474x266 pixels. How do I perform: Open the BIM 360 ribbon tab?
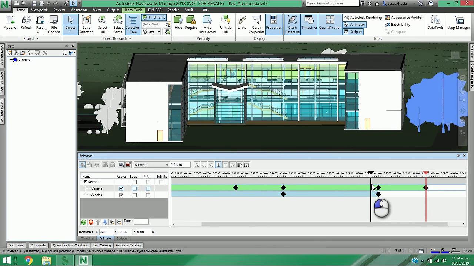(x=154, y=10)
